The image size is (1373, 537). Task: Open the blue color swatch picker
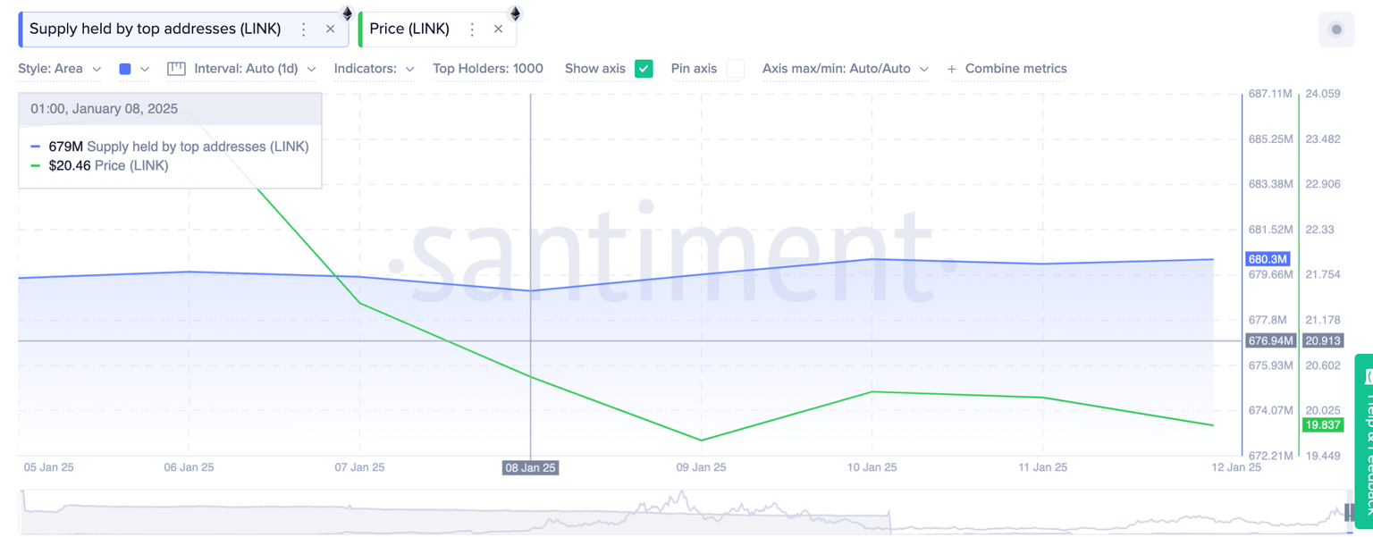(133, 69)
